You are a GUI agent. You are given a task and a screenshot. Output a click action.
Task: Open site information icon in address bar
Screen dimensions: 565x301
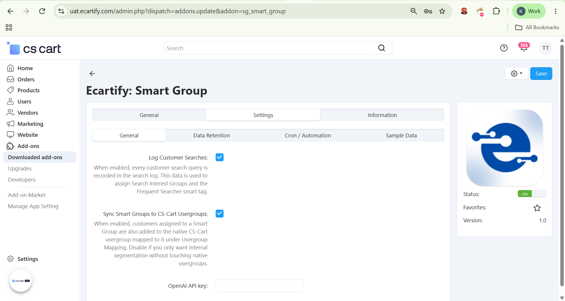(61, 11)
